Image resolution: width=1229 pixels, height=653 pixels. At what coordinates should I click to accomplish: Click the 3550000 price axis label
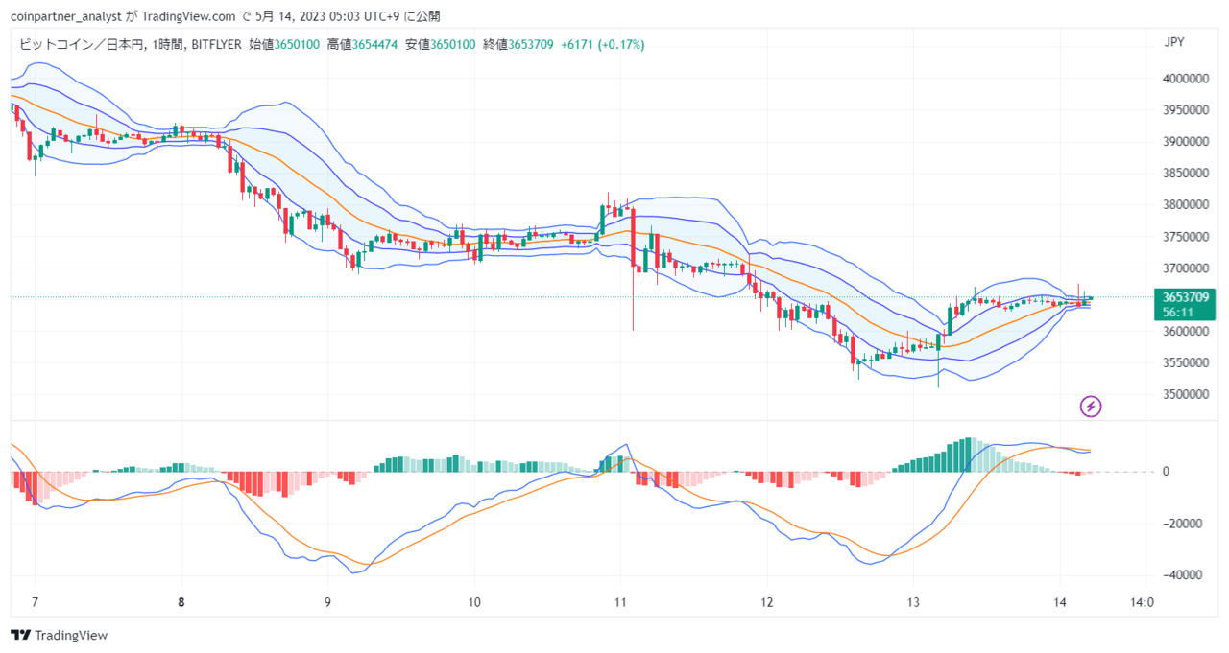[x=1186, y=363]
